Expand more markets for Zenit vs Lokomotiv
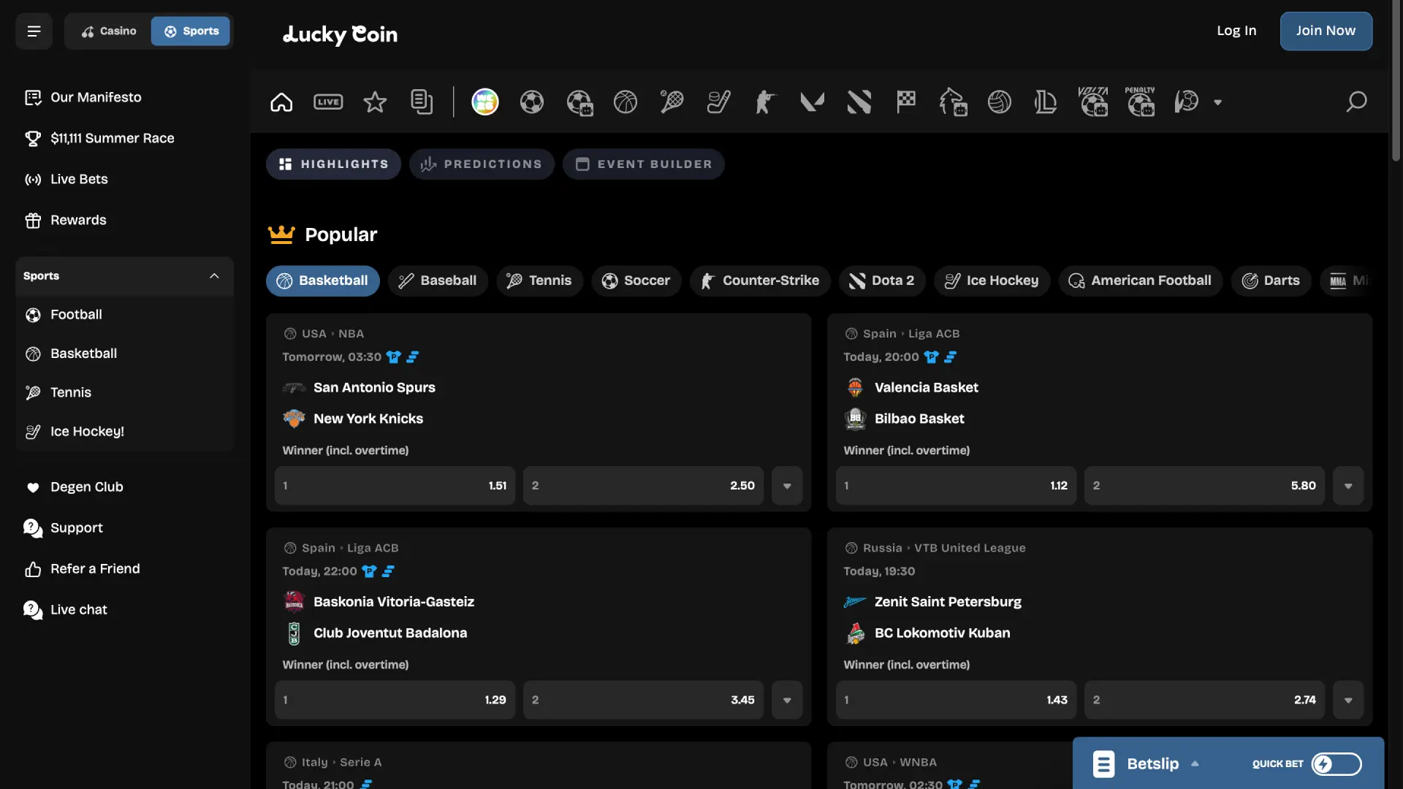Image resolution: width=1403 pixels, height=789 pixels. 1348,700
